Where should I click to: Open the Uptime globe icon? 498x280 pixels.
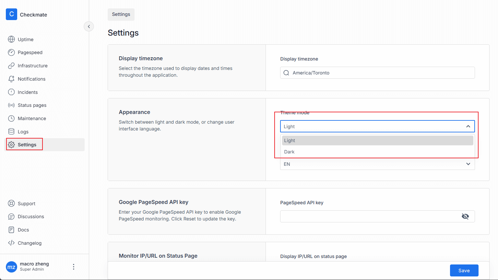pyautogui.click(x=11, y=39)
